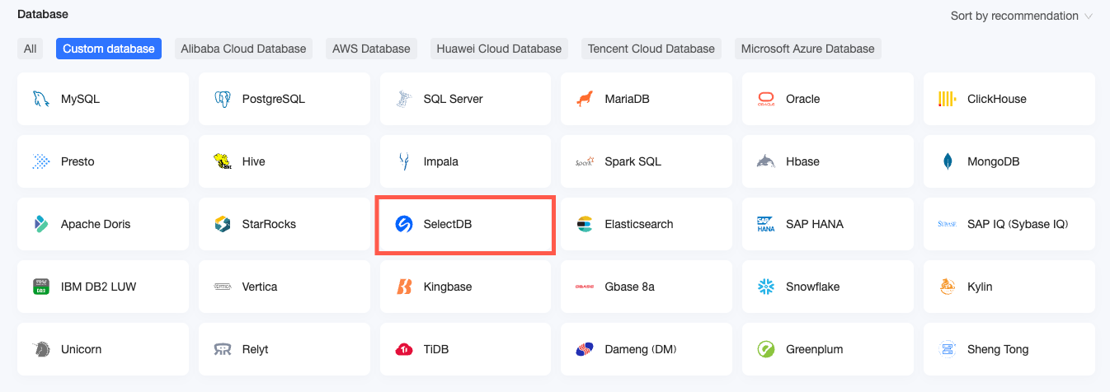Click the Oracle logo icon
This screenshot has width=1110, height=392.
[x=765, y=99]
